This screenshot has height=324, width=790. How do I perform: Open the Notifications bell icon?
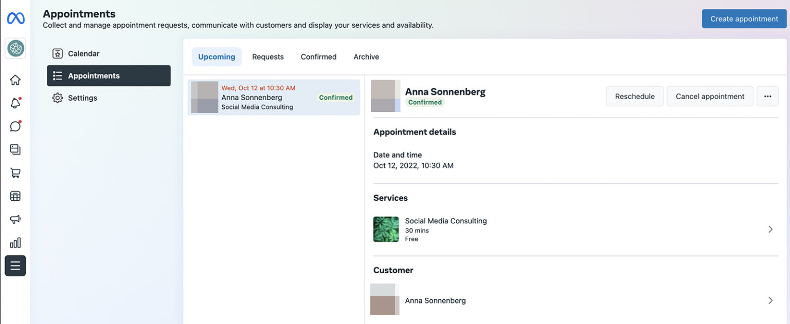(x=15, y=103)
